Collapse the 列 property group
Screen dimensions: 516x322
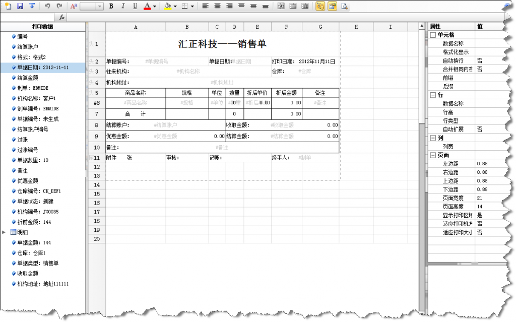coord(433,138)
